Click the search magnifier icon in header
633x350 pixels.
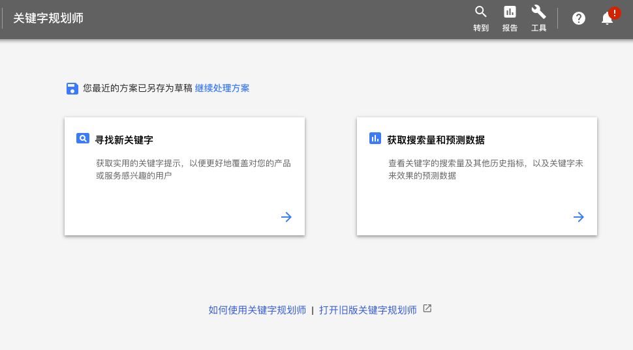click(x=481, y=12)
